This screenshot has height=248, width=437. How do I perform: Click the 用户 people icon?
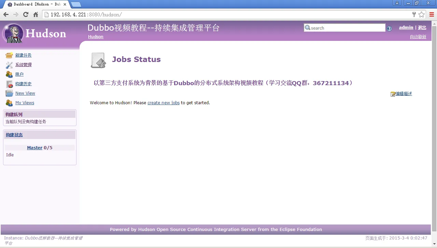[9, 74]
